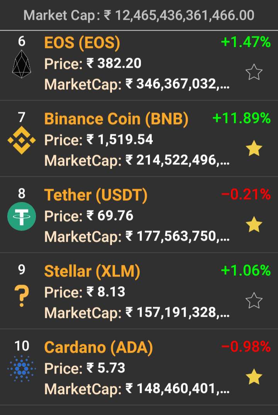Favorite Stellar with the star outline
This screenshot has height=415, width=278.
(254, 301)
